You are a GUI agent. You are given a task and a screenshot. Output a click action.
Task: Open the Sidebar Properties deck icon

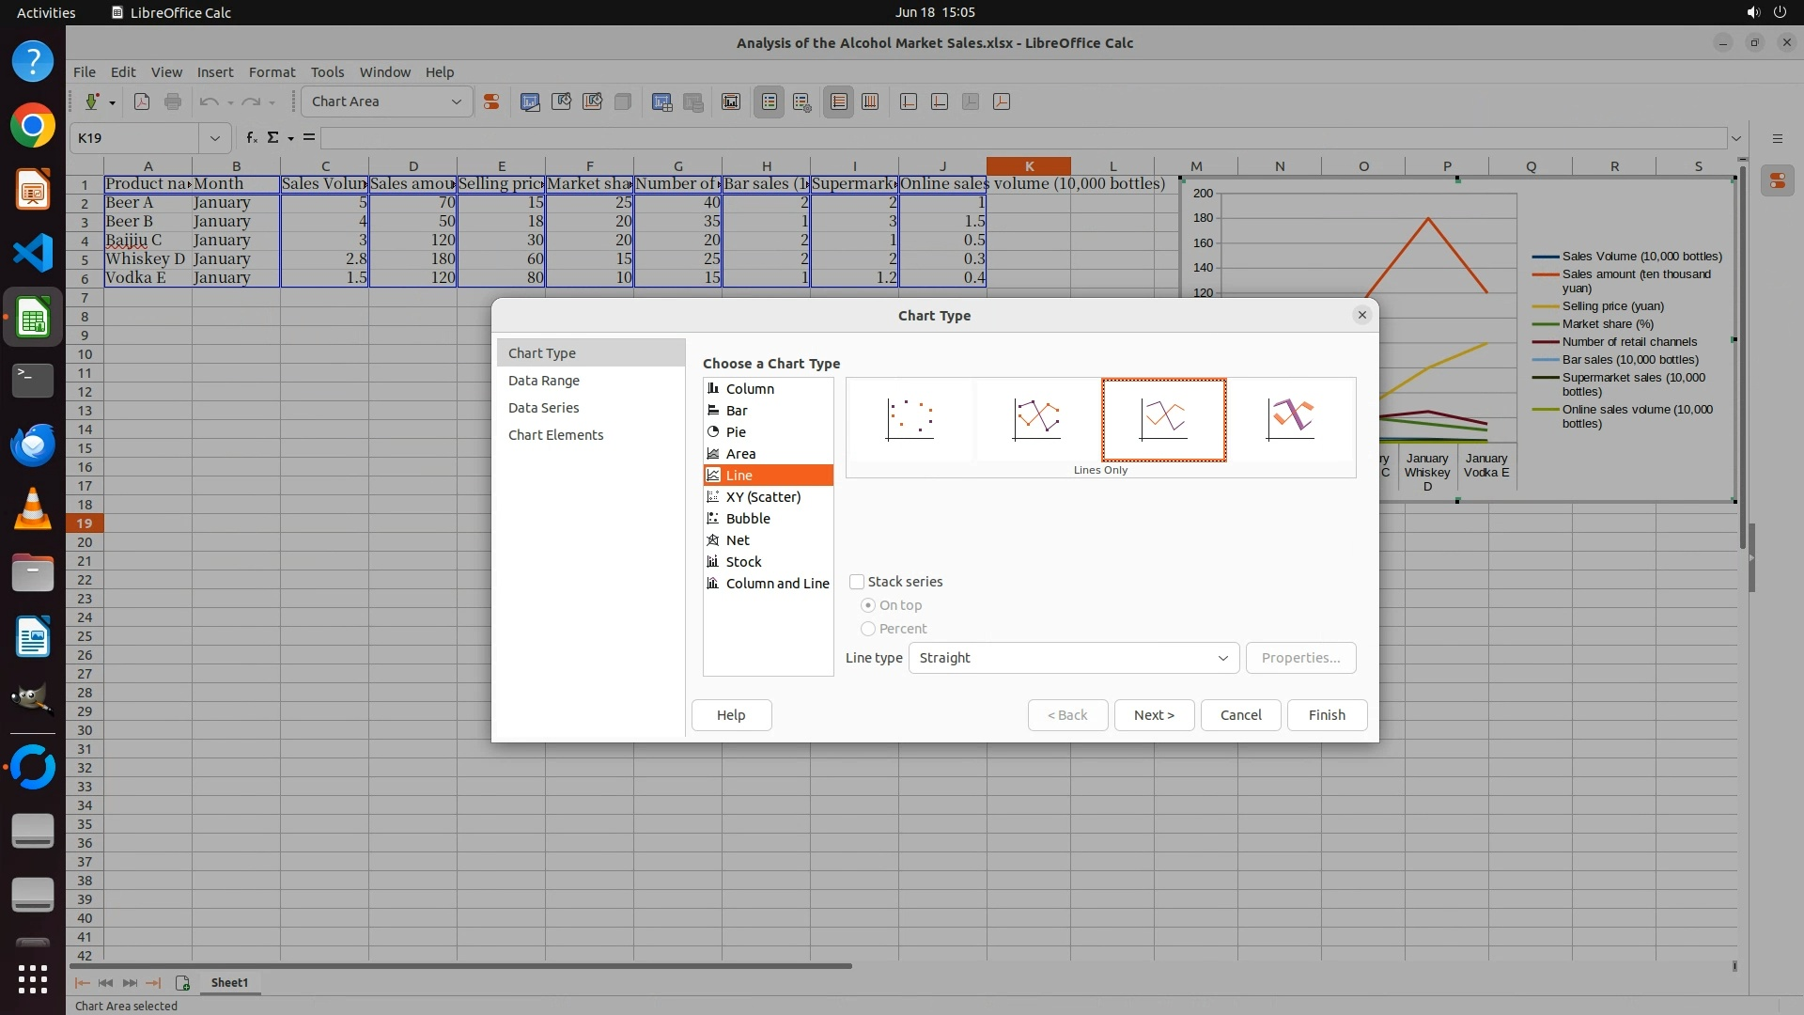pyautogui.click(x=1777, y=180)
